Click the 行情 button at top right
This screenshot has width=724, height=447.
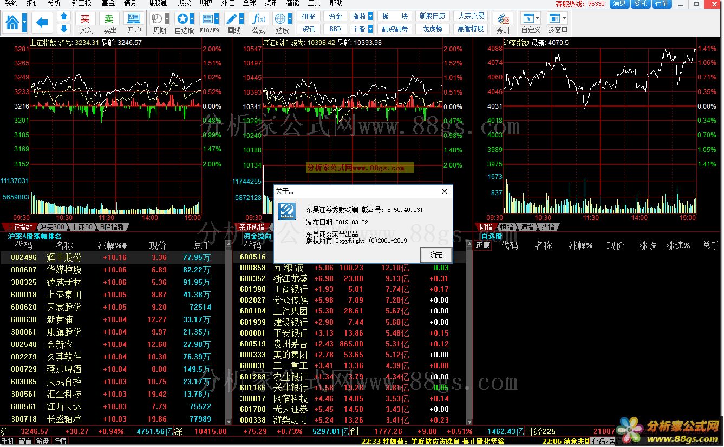(661, 3)
